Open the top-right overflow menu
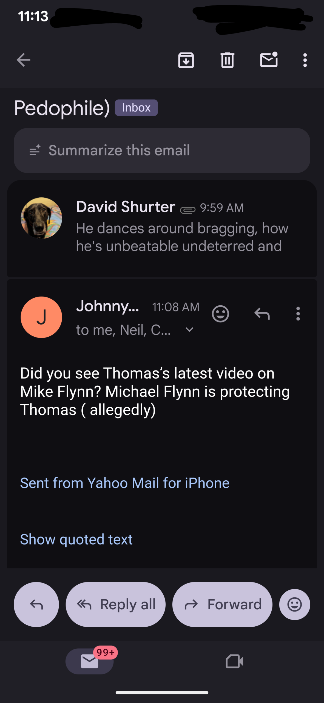Screen dimensions: 324x703 305,60
